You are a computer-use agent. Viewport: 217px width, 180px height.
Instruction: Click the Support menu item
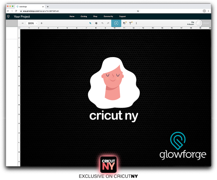click(x=123, y=16)
